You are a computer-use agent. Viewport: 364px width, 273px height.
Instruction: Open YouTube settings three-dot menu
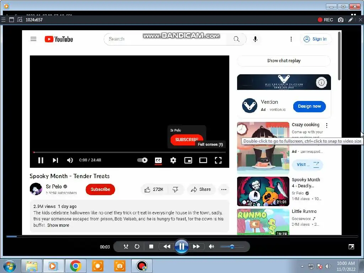(x=291, y=39)
